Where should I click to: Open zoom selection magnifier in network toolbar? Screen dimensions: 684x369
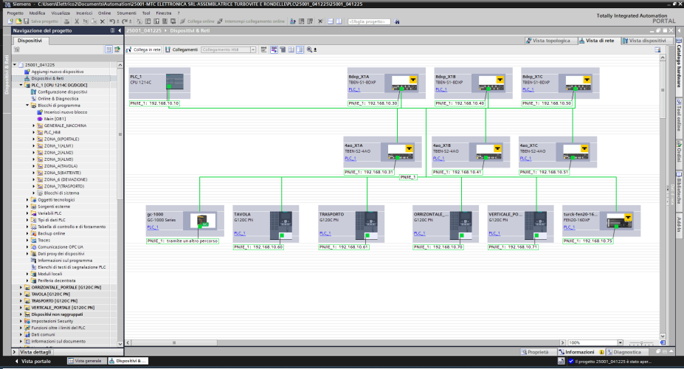click(x=309, y=49)
